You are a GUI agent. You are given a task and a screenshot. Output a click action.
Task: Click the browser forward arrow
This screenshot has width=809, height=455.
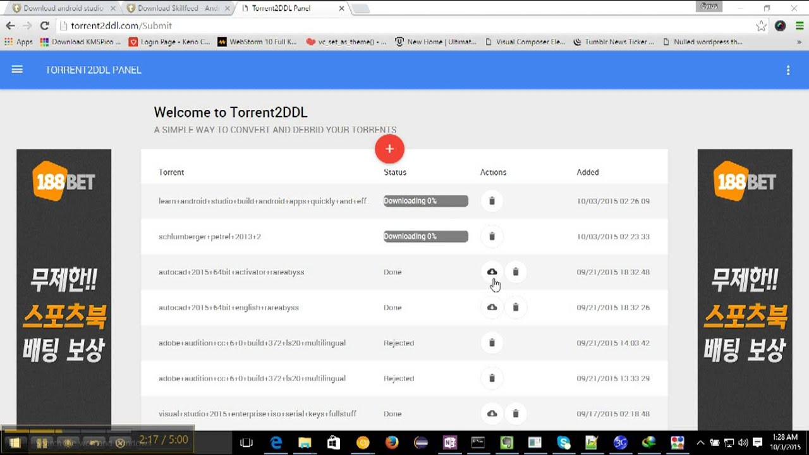pyautogui.click(x=27, y=26)
